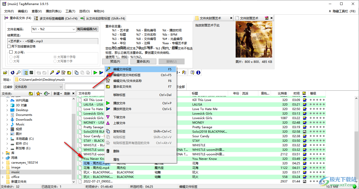The height and width of the screenshot is (189, 359).
Task: Click the album cover art thumbnail
Action: (x=254, y=39)
